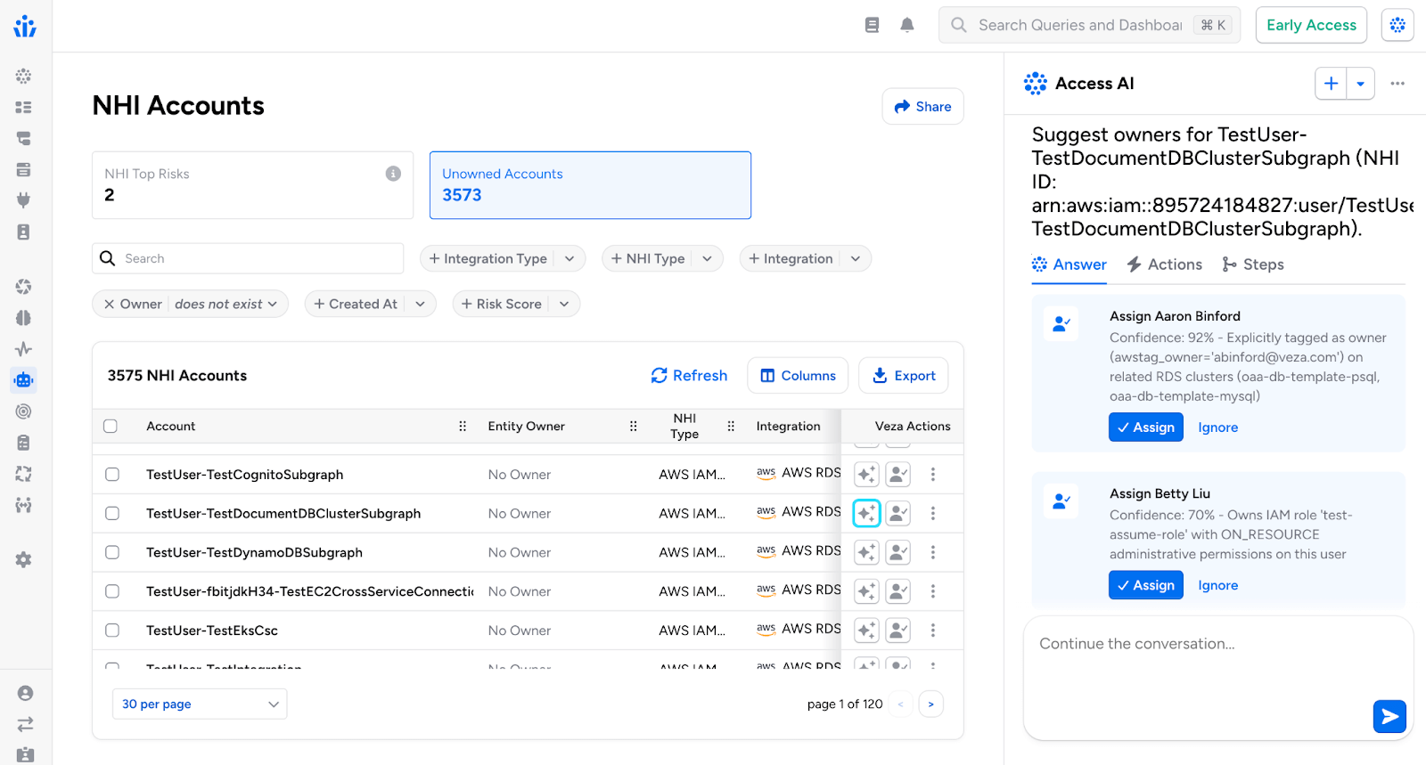Image resolution: width=1426 pixels, height=765 pixels.
Task: Check the TestUser-TestCognitoSubgraph row checkbox
Action: tap(112, 475)
